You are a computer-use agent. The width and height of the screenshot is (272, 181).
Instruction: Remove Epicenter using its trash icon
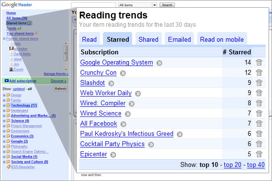[x=259, y=154]
